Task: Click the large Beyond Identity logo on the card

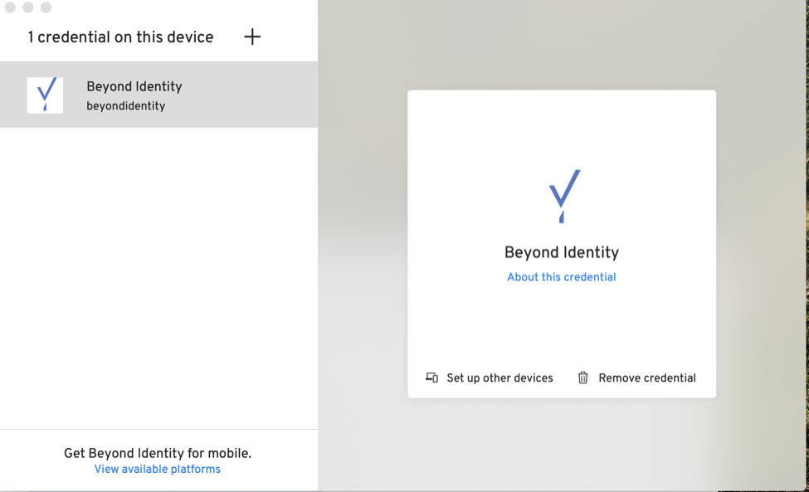Action: coord(563,197)
